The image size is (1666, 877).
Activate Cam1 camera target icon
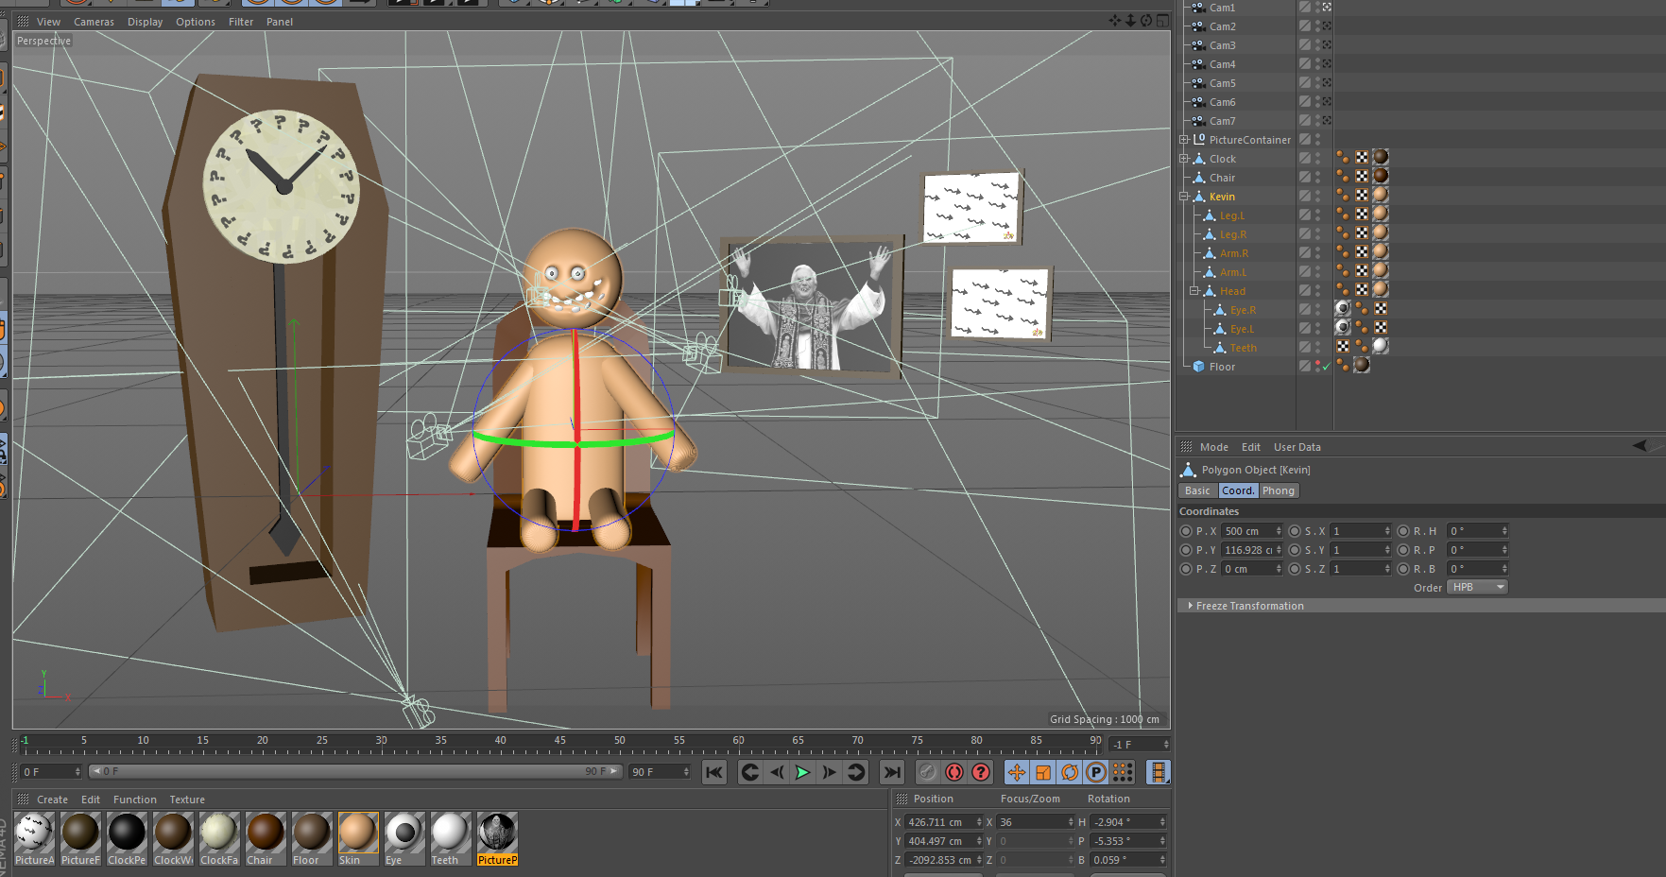click(1327, 7)
